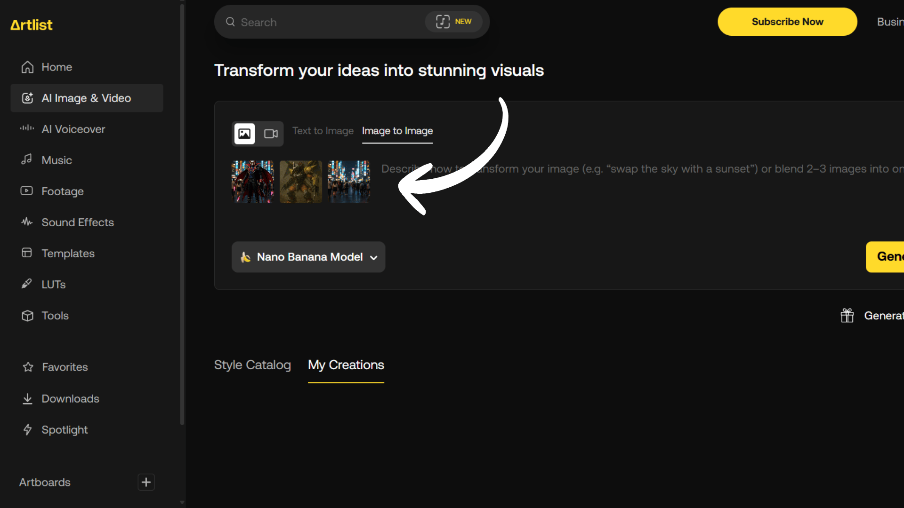The width and height of the screenshot is (904, 508).
Task: Open the AI Voiceover section
Action: point(73,129)
